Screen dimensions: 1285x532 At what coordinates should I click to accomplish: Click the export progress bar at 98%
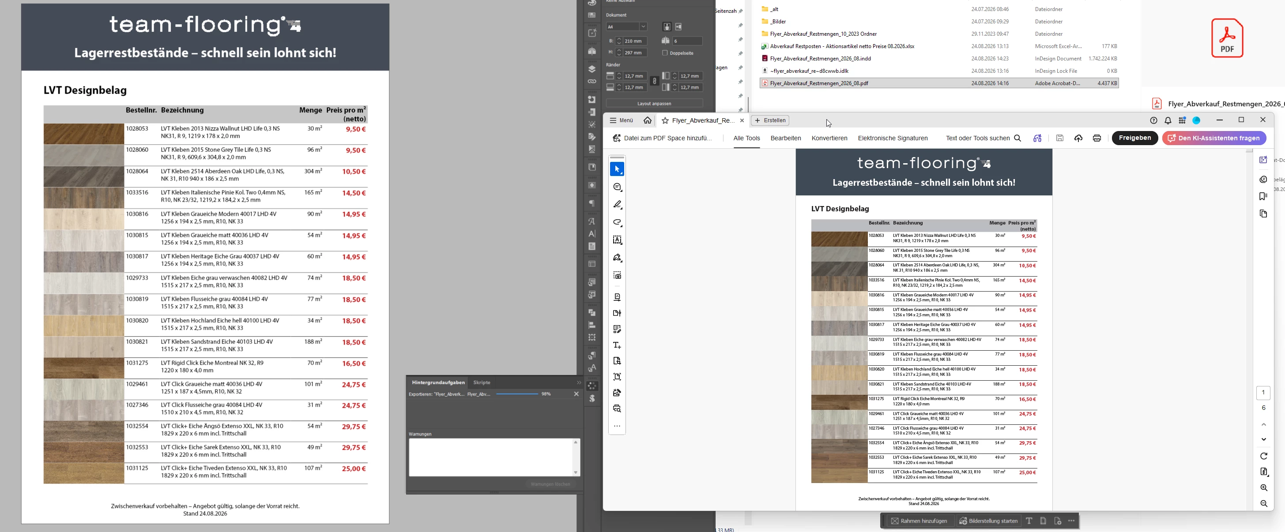pos(517,394)
